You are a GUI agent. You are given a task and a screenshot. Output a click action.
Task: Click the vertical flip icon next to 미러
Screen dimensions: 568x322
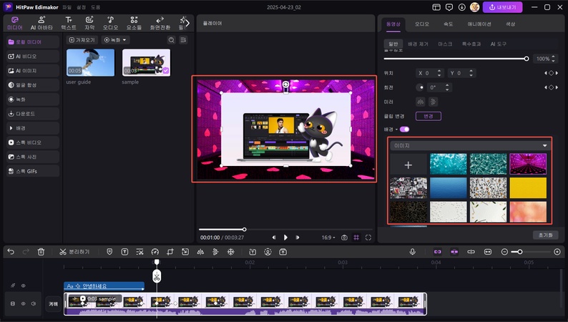tap(434, 102)
